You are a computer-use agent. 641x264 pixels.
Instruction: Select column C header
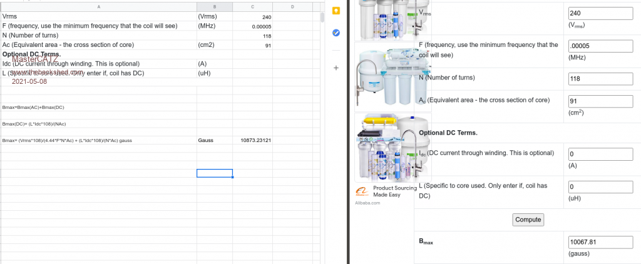252,6
